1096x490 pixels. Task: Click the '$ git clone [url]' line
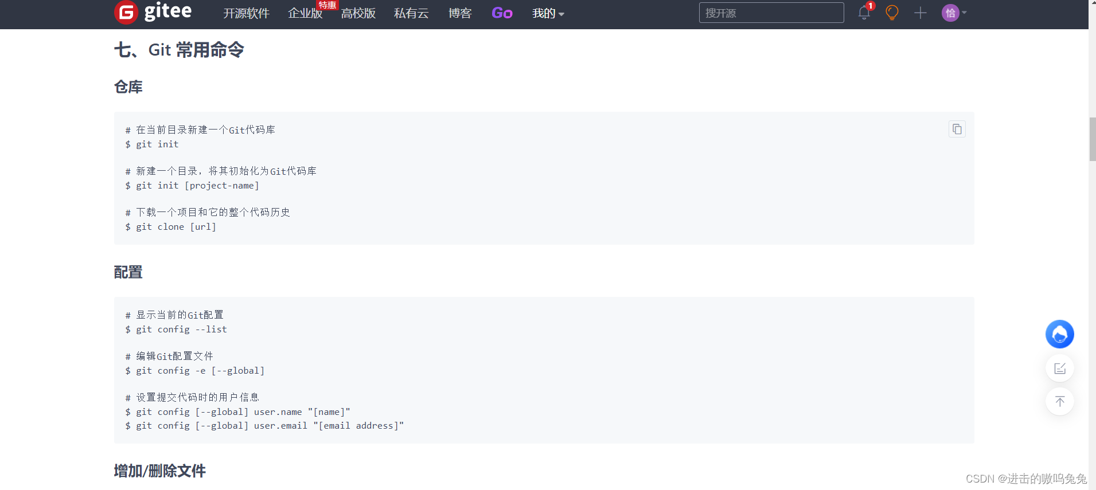click(171, 227)
